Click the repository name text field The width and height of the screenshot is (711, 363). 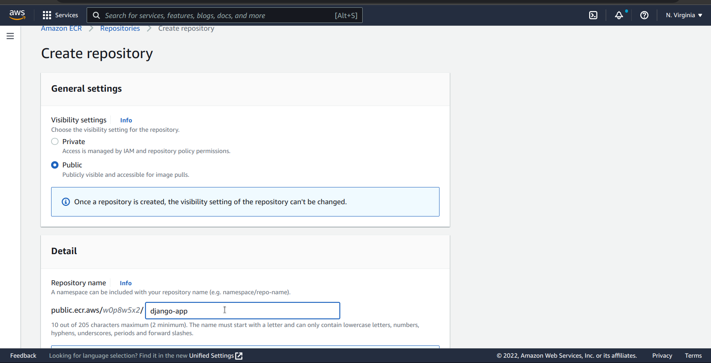(x=242, y=311)
